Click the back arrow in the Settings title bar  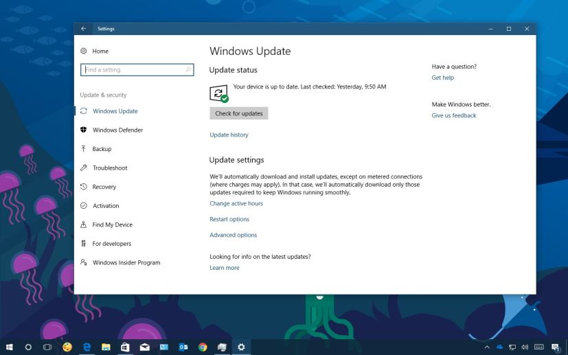84,29
